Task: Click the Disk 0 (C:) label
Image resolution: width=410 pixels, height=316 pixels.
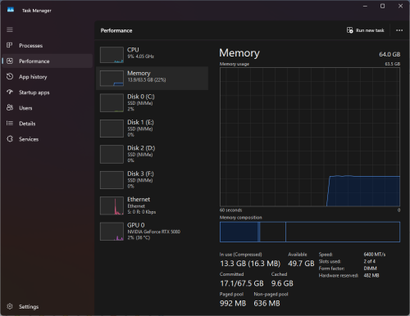Action: tap(141, 97)
